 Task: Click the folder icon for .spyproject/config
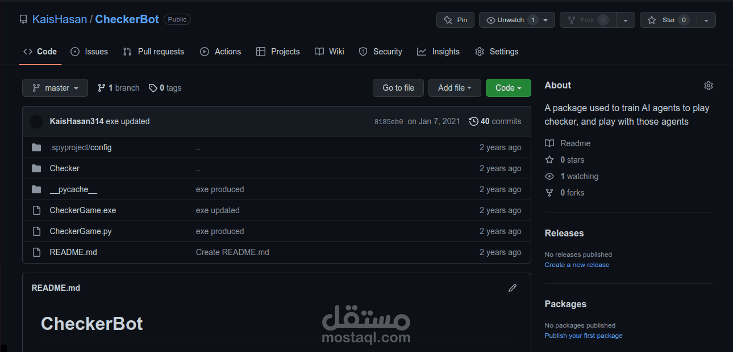coord(36,147)
